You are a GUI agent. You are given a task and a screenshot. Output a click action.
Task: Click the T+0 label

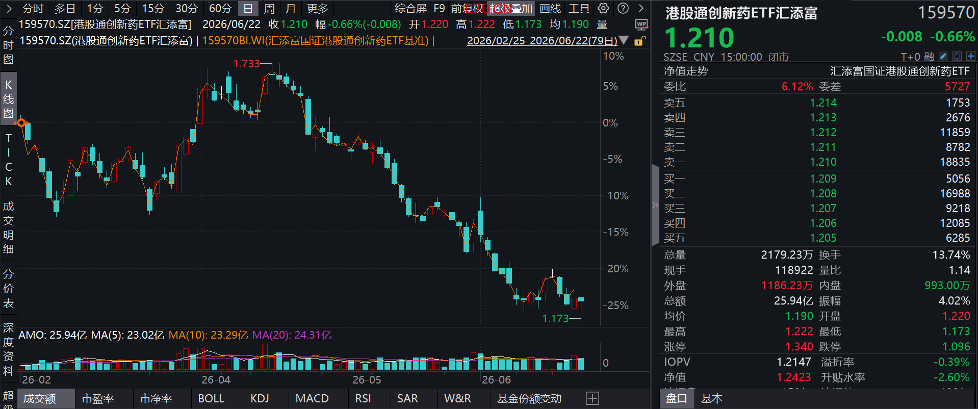[x=911, y=57]
